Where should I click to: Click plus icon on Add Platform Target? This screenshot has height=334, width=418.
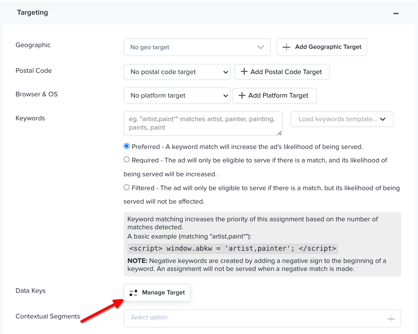(x=242, y=95)
